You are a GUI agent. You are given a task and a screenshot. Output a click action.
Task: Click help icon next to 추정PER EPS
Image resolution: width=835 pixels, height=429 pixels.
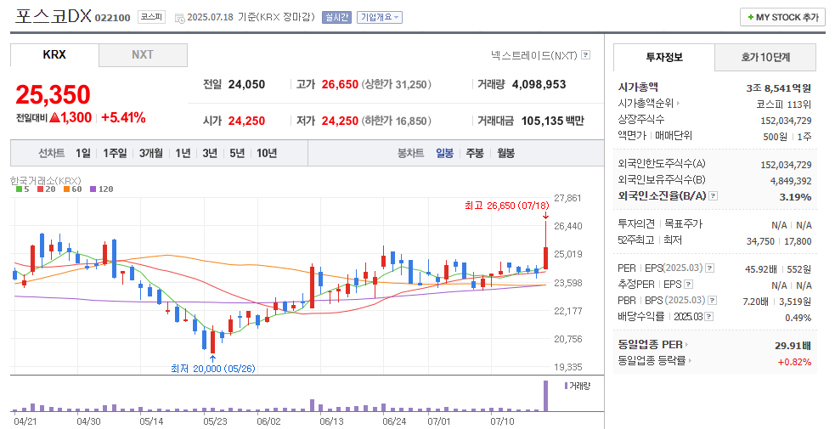click(689, 285)
